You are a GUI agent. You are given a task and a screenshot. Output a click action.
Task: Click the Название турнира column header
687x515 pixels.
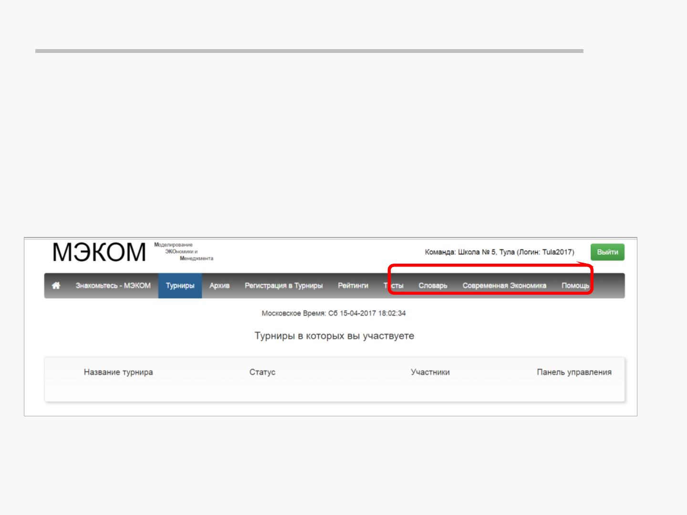tap(118, 372)
